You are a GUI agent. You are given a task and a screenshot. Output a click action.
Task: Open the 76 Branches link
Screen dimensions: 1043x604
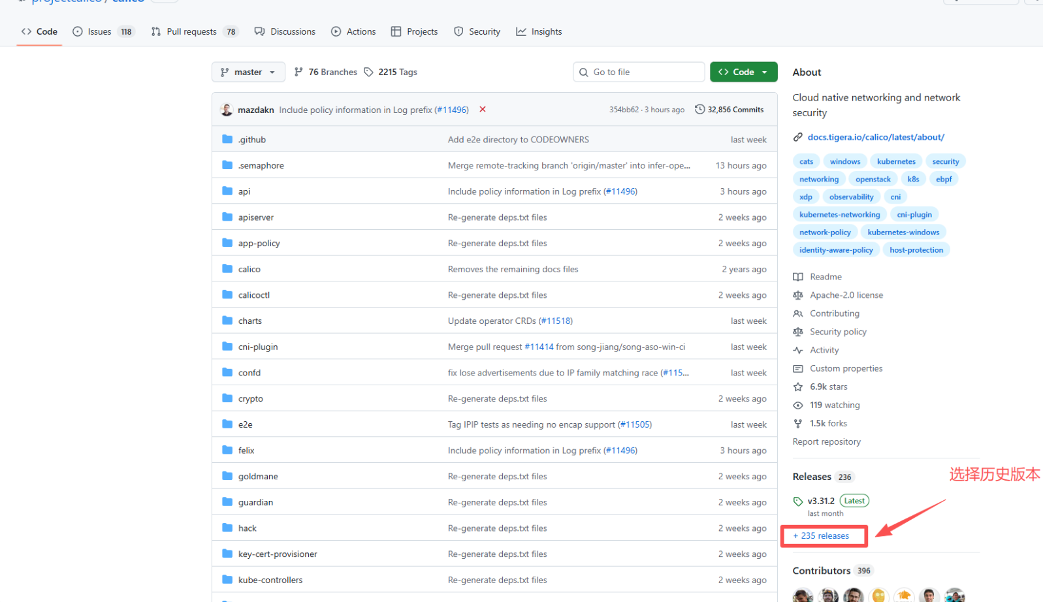click(x=326, y=72)
